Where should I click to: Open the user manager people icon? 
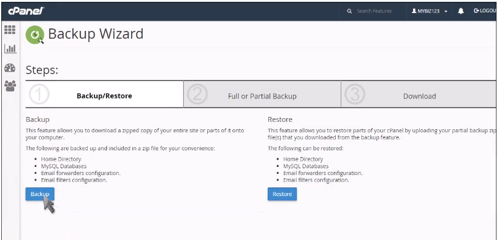click(10, 86)
